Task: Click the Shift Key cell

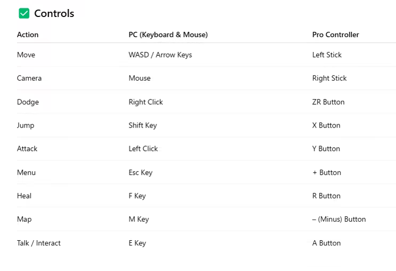Action: click(143, 125)
